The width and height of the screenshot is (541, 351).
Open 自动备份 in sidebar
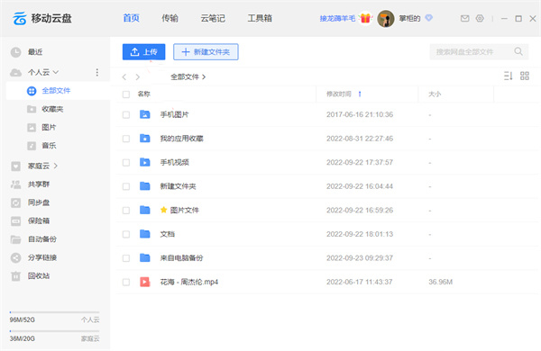pyautogui.click(x=41, y=239)
